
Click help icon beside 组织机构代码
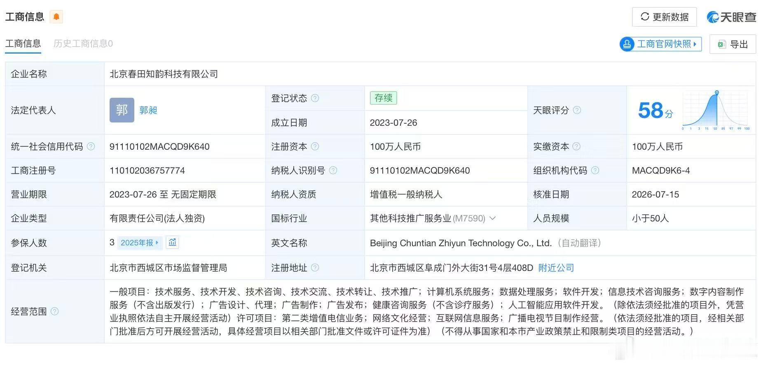(595, 170)
